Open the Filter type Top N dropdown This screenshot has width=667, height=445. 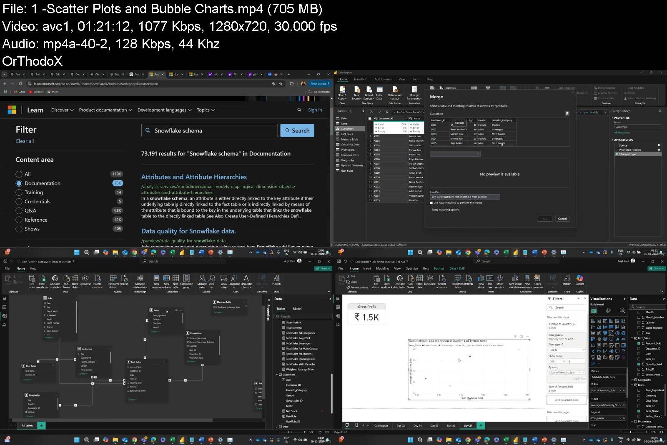pyautogui.click(x=567, y=350)
